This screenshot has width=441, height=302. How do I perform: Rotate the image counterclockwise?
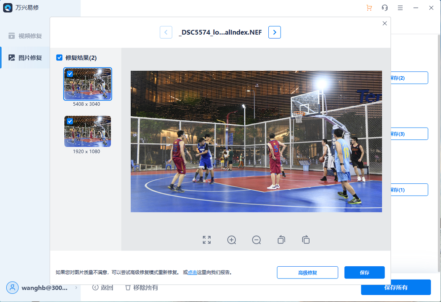281,240
